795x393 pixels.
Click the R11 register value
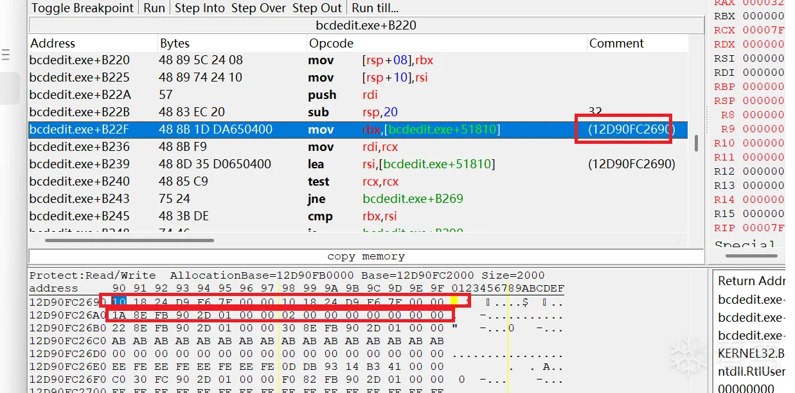pos(764,157)
